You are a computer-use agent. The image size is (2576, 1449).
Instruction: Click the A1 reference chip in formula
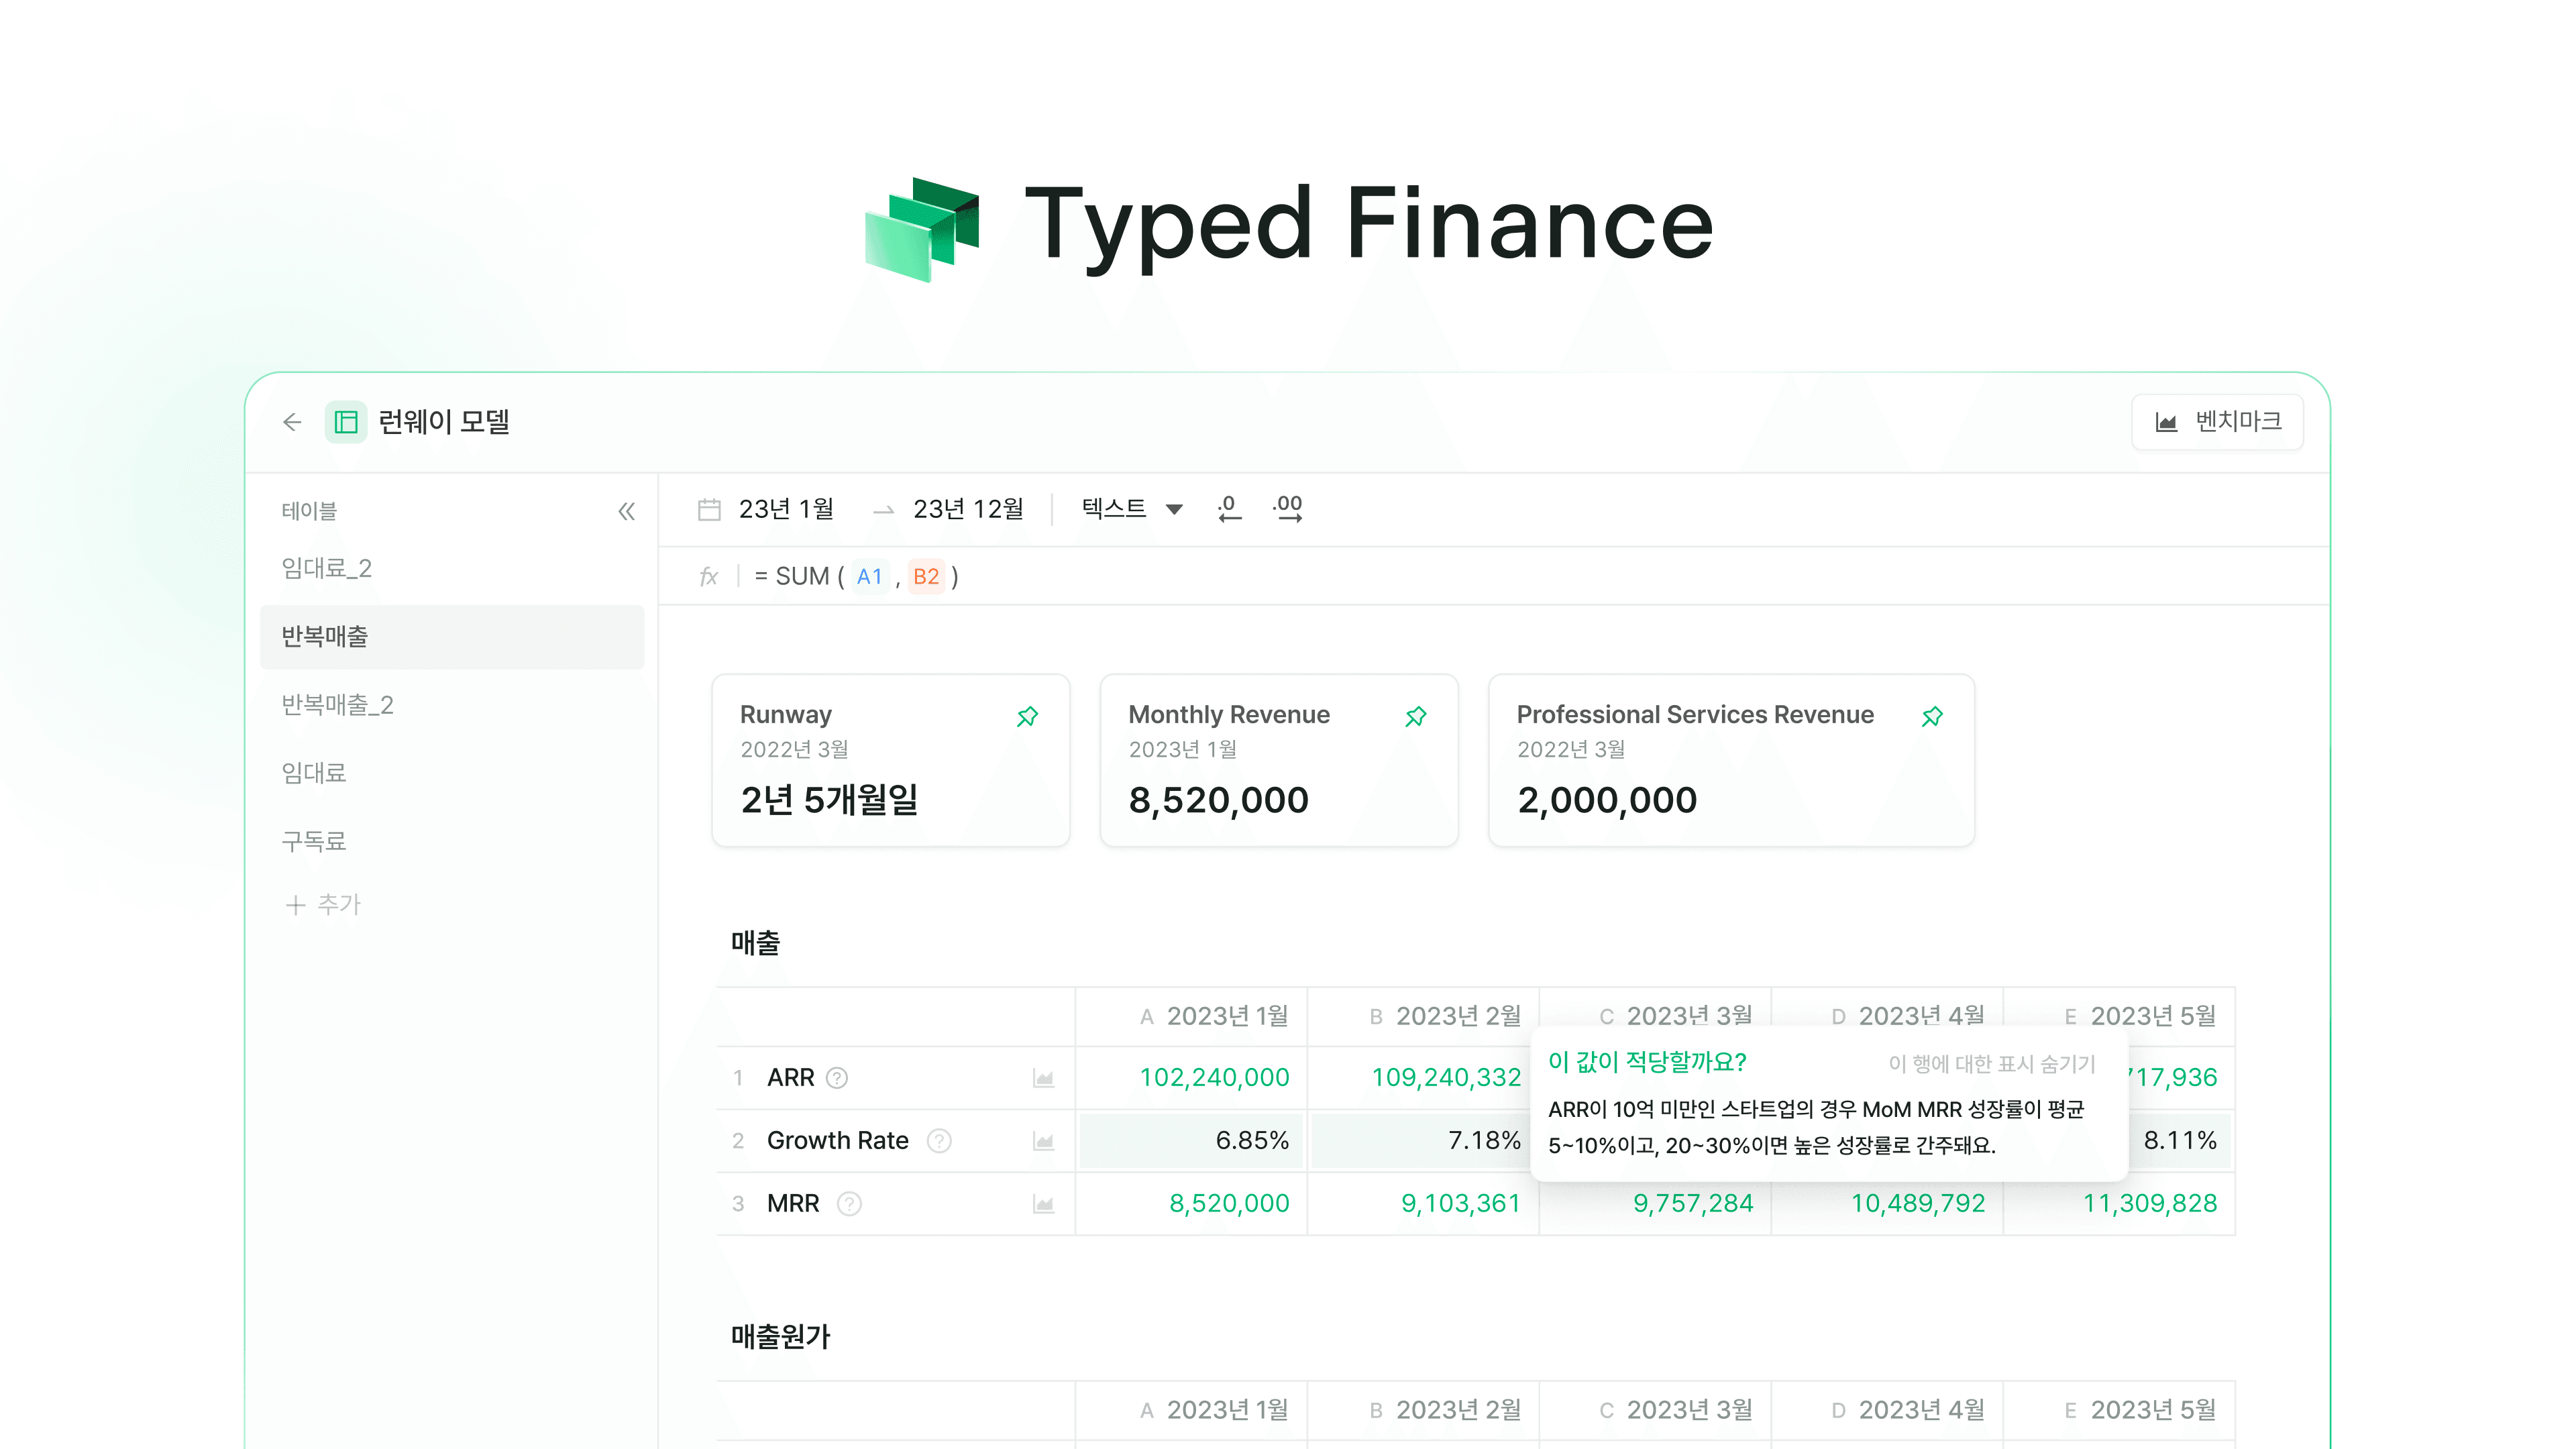coord(869,577)
